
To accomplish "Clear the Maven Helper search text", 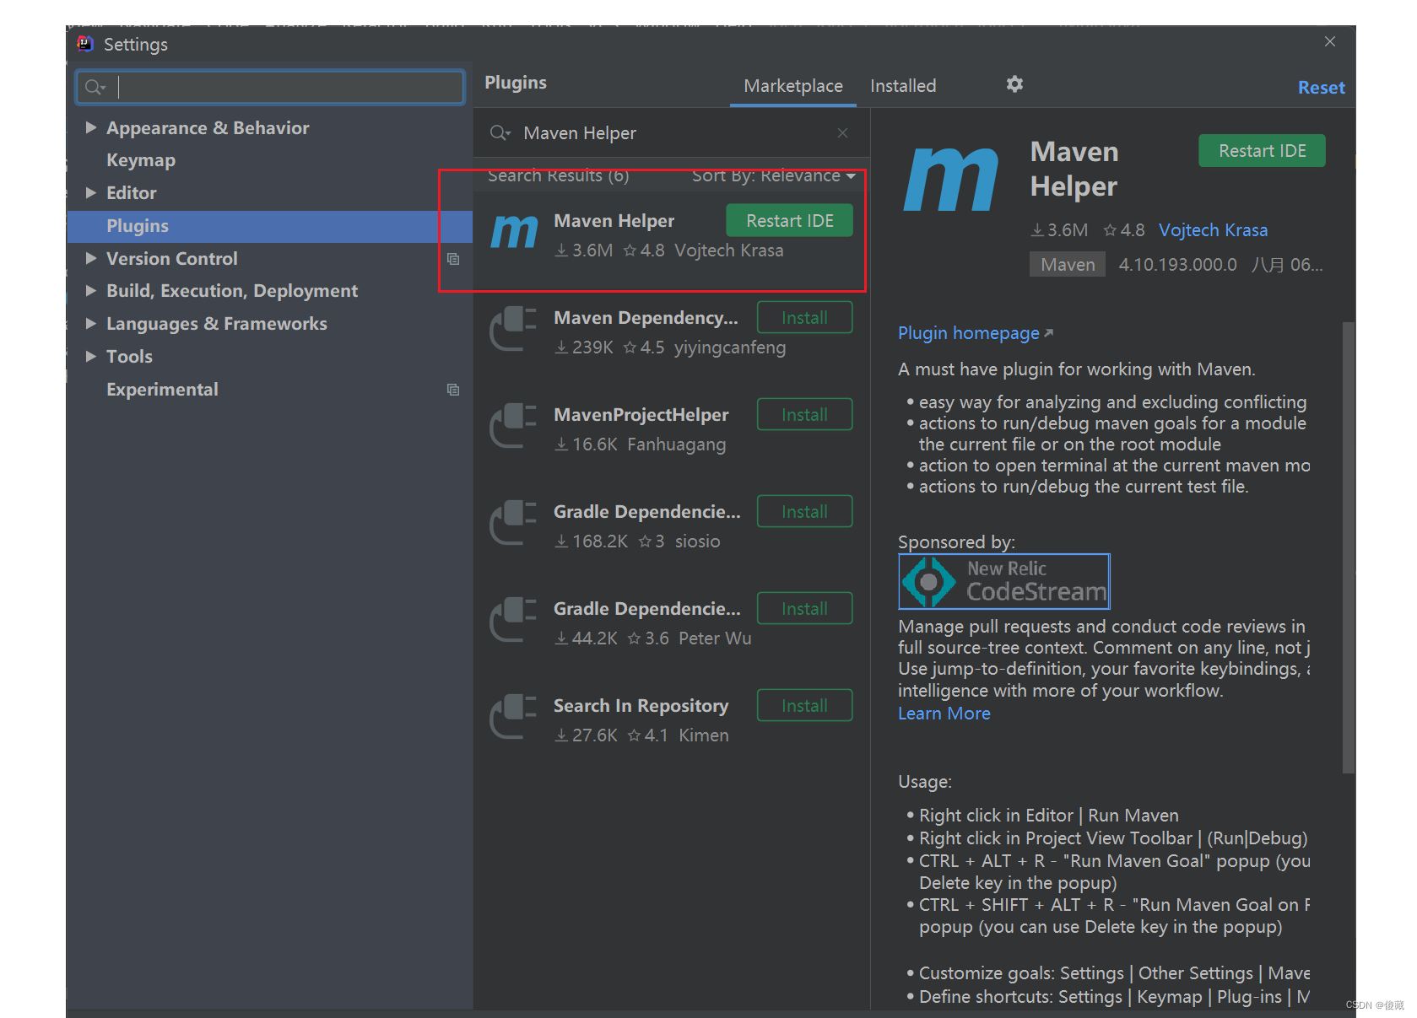I will click(842, 133).
